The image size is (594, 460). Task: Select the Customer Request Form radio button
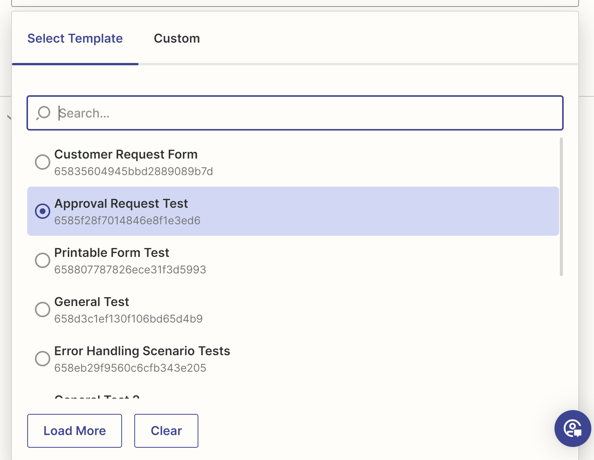[43, 162]
